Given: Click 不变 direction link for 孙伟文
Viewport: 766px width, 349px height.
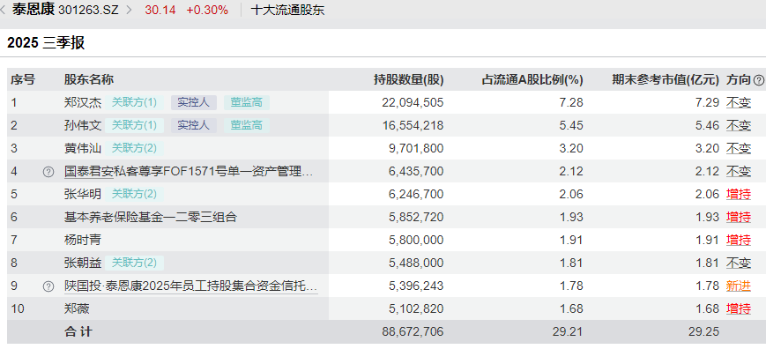Looking at the screenshot, I should [739, 125].
